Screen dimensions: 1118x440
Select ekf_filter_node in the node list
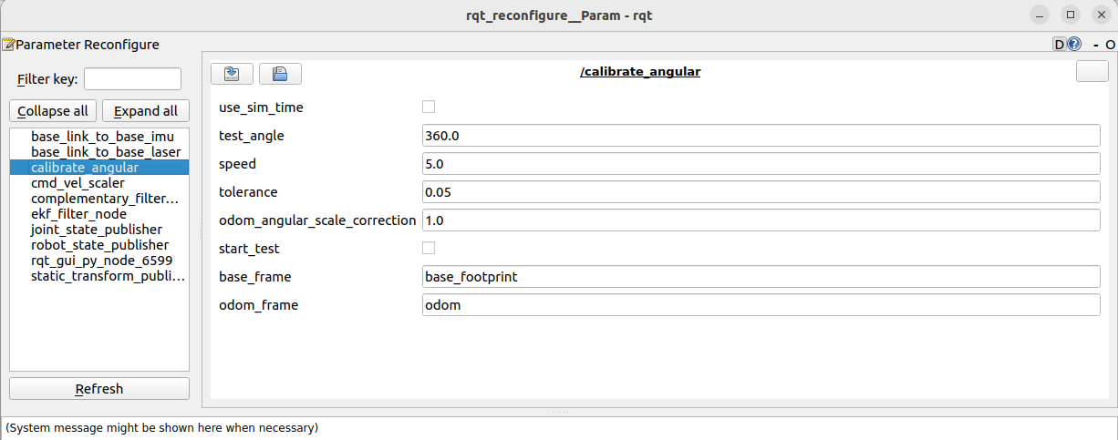click(78, 214)
